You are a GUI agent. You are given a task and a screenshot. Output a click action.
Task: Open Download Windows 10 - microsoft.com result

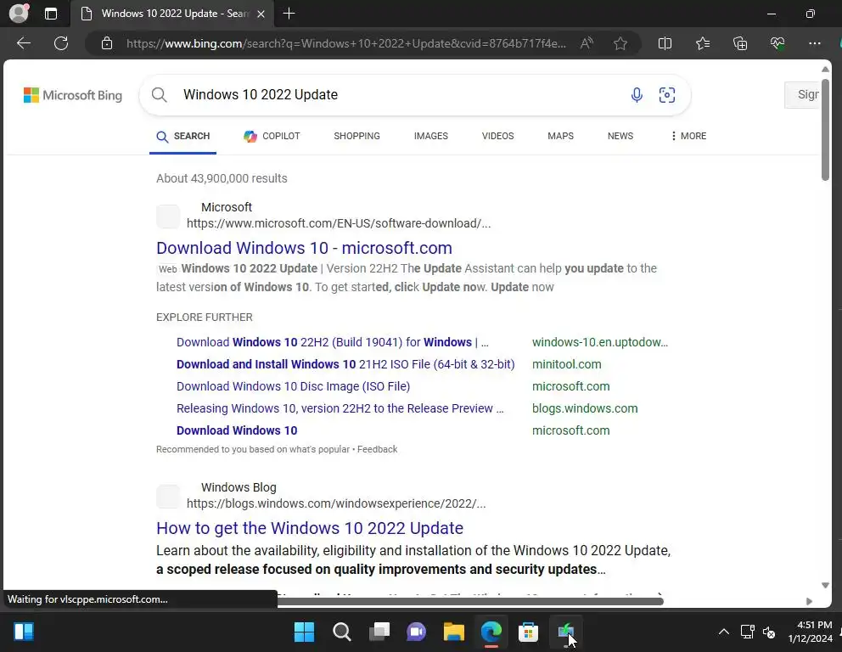click(304, 248)
